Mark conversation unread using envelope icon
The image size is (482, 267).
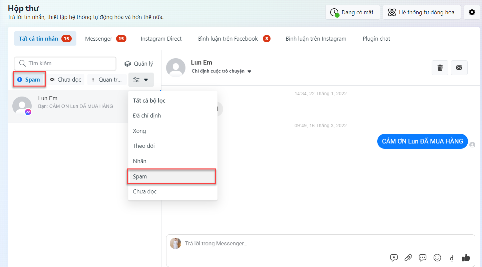[x=459, y=68]
